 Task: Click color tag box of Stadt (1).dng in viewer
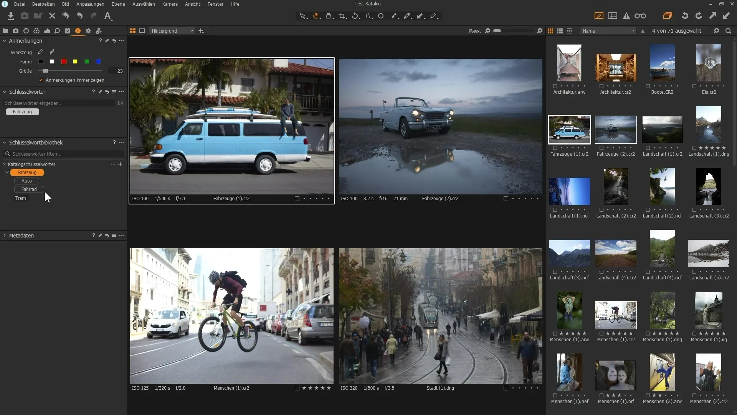pyautogui.click(x=506, y=388)
